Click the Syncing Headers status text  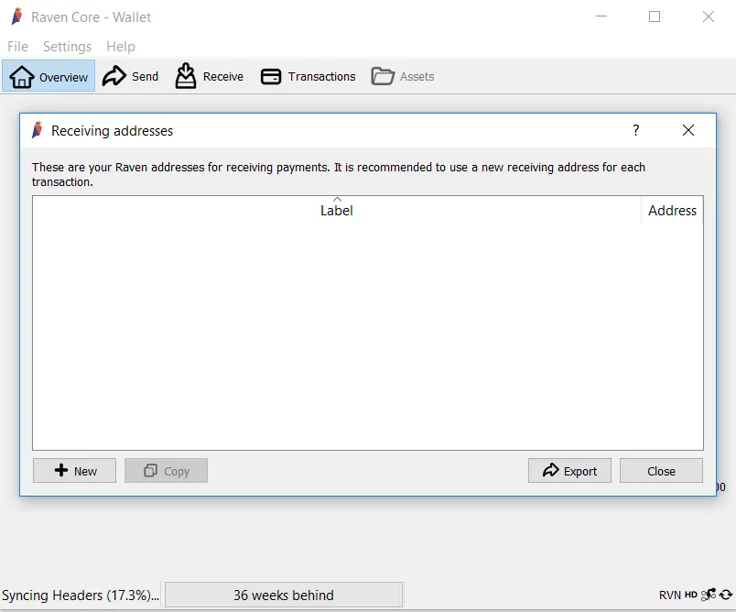tap(81, 596)
